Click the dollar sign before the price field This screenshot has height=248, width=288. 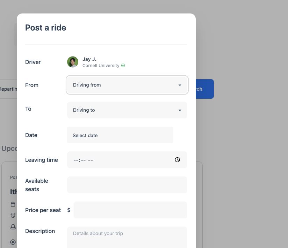pos(69,210)
